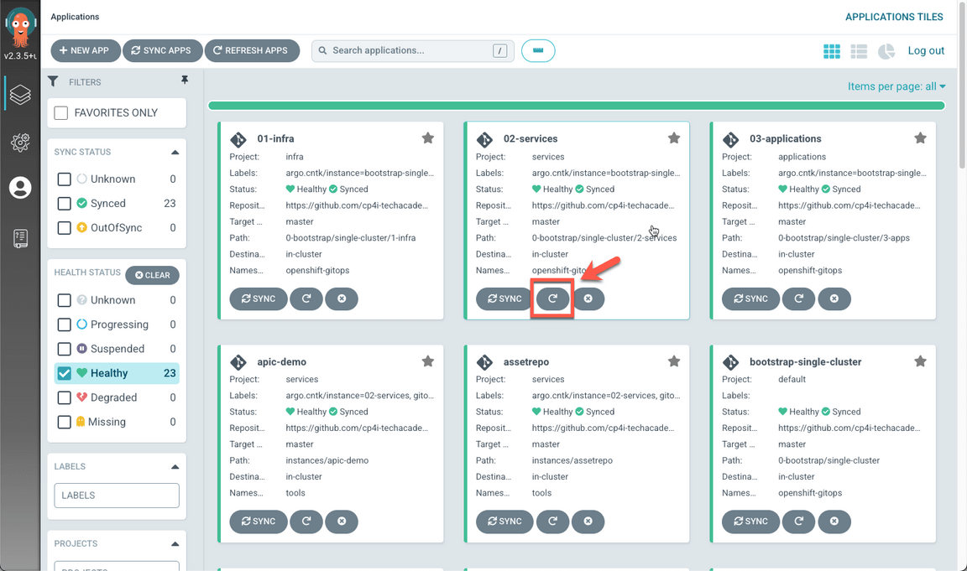Switch to the summary pie chart view
Image resolution: width=967 pixels, height=571 pixels.
pos(886,52)
